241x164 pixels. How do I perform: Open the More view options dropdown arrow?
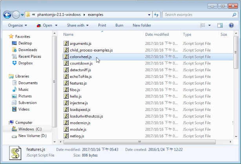coord(209,26)
